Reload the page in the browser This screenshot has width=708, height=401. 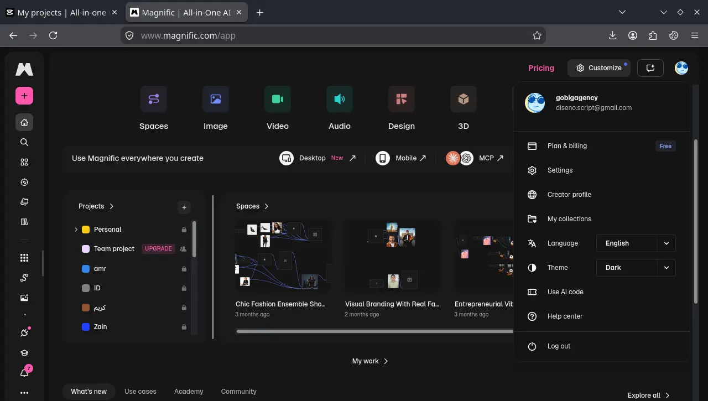coord(53,35)
